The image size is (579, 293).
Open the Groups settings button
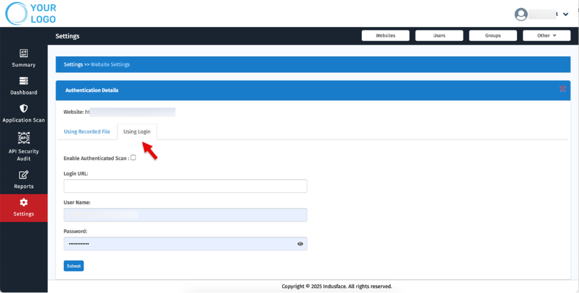493,35
